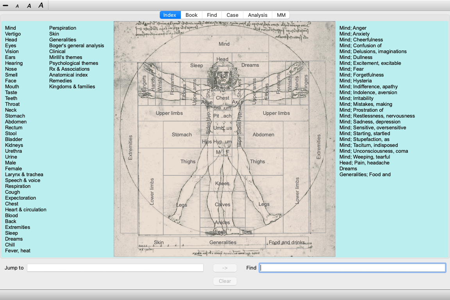Select the medium font size icon
Viewport: 450px width, 300px height.
(x=29, y=5)
